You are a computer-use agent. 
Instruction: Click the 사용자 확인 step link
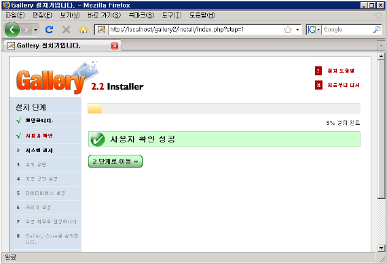pos(39,136)
